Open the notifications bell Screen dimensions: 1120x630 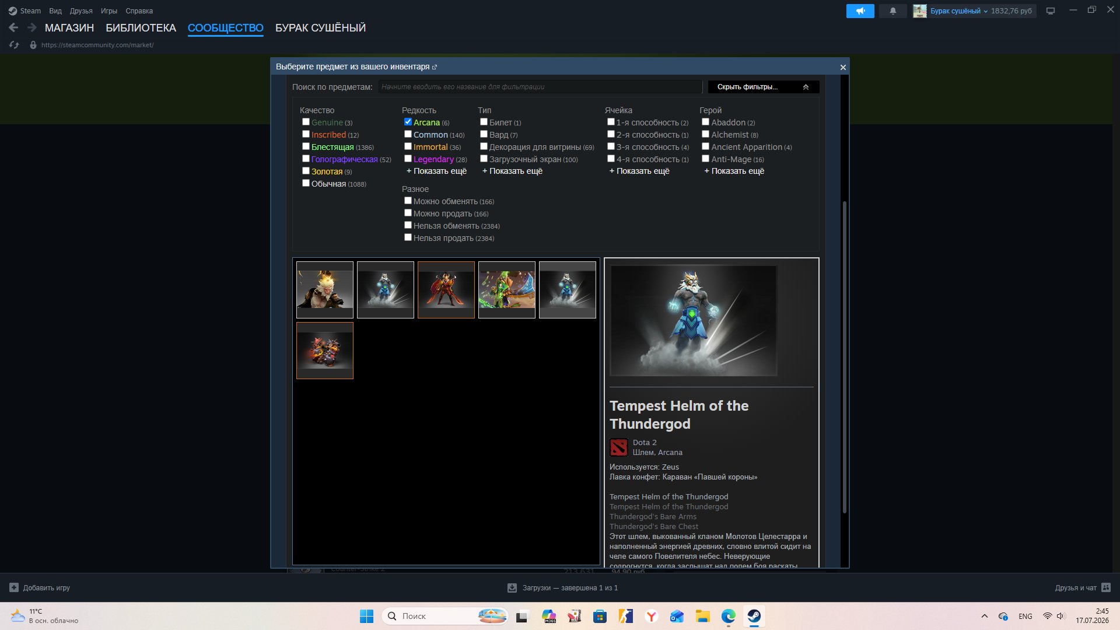pos(893,11)
